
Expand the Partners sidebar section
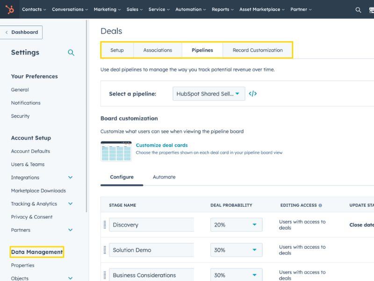point(70,230)
